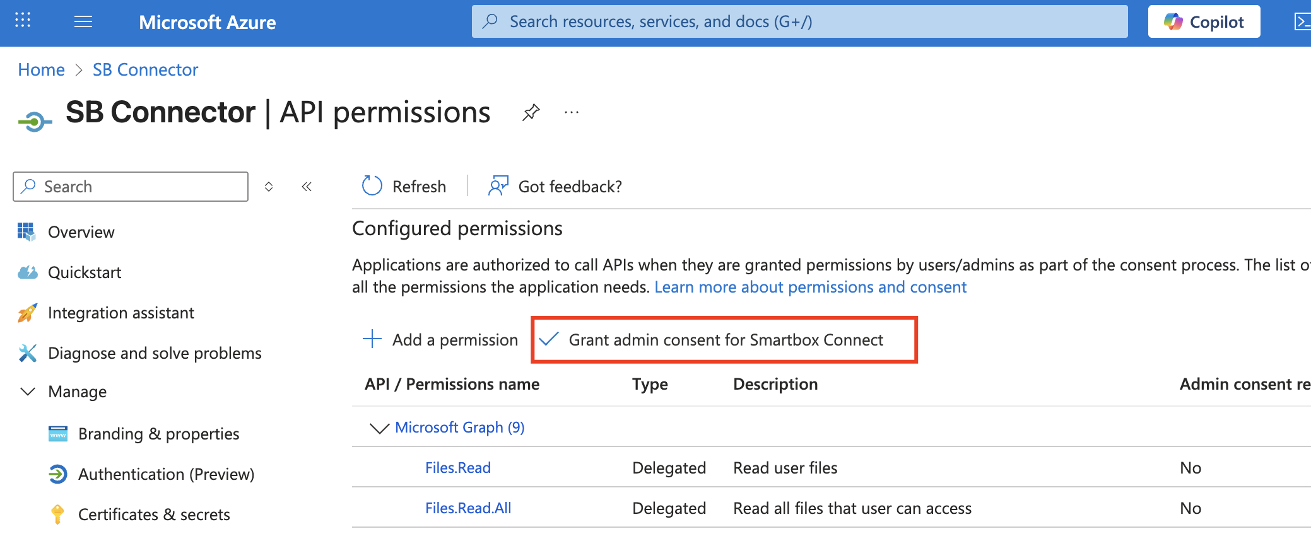Click the Branding & properties icon
Viewport: 1311px width, 541px height.
57,434
